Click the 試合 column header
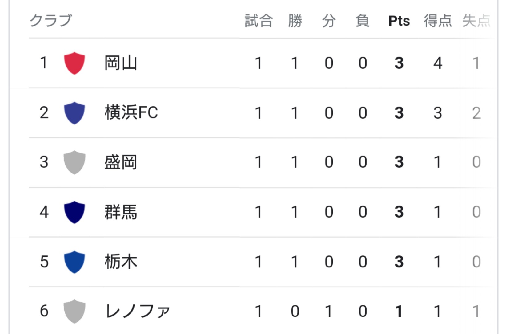The height and width of the screenshot is (334, 506). pos(259,21)
